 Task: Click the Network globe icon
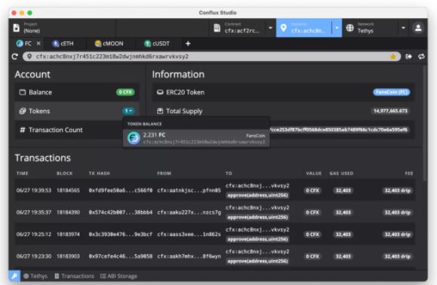point(349,28)
